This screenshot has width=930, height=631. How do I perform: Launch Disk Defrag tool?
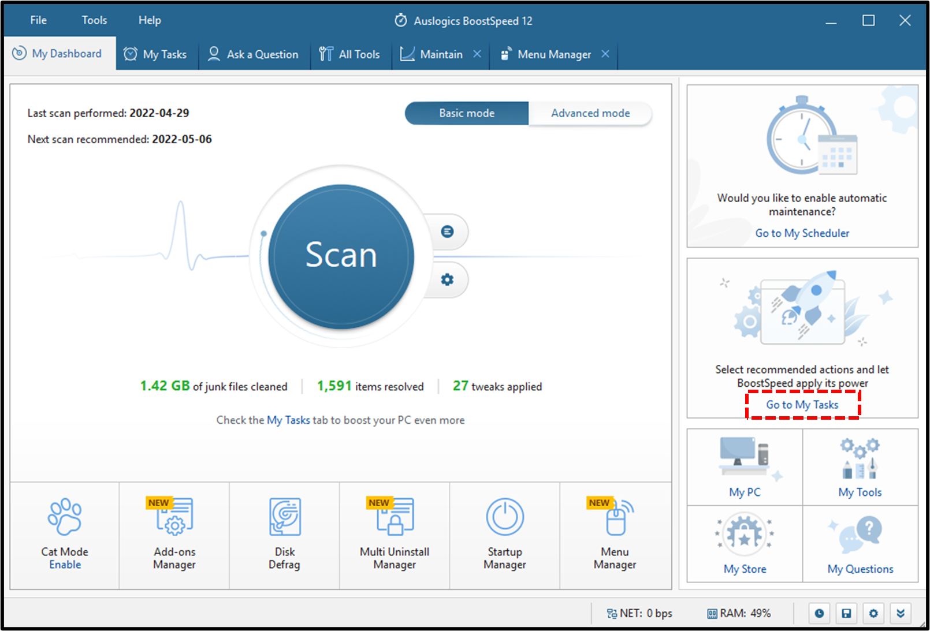[x=285, y=536]
